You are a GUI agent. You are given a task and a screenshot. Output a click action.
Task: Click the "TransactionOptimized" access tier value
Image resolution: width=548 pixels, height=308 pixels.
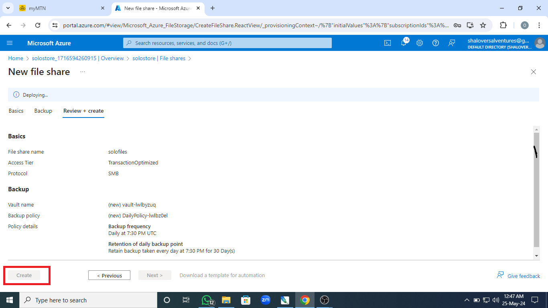click(x=133, y=162)
